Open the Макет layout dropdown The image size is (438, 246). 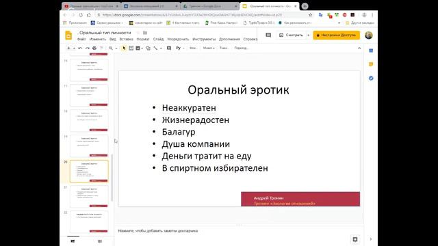coord(209,49)
